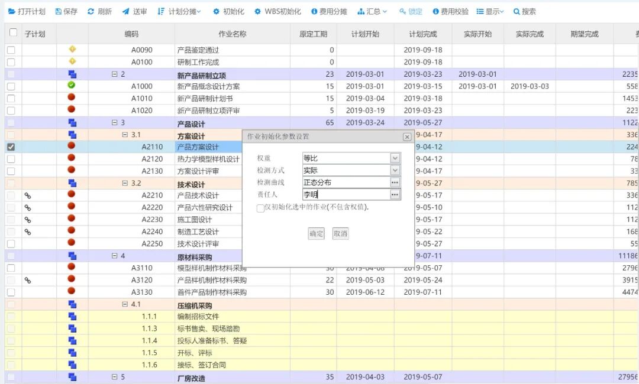Click the 取消 button in the dialog

point(340,233)
